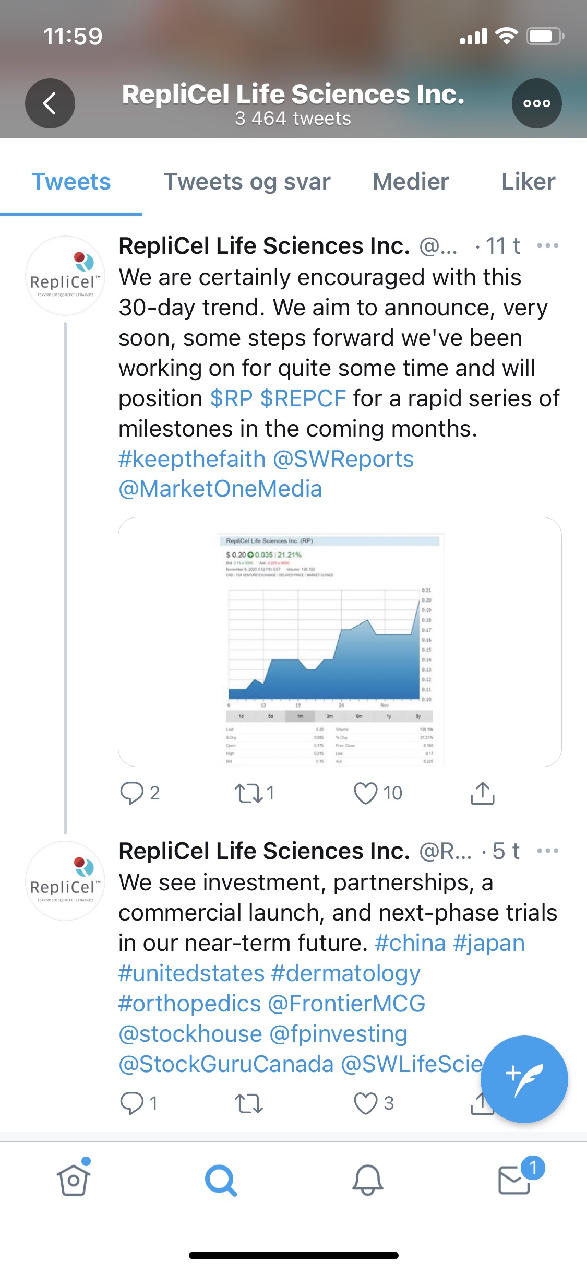The width and height of the screenshot is (587, 1272).
Task: Reply to the 30-day trend tweet
Action: coord(131,793)
